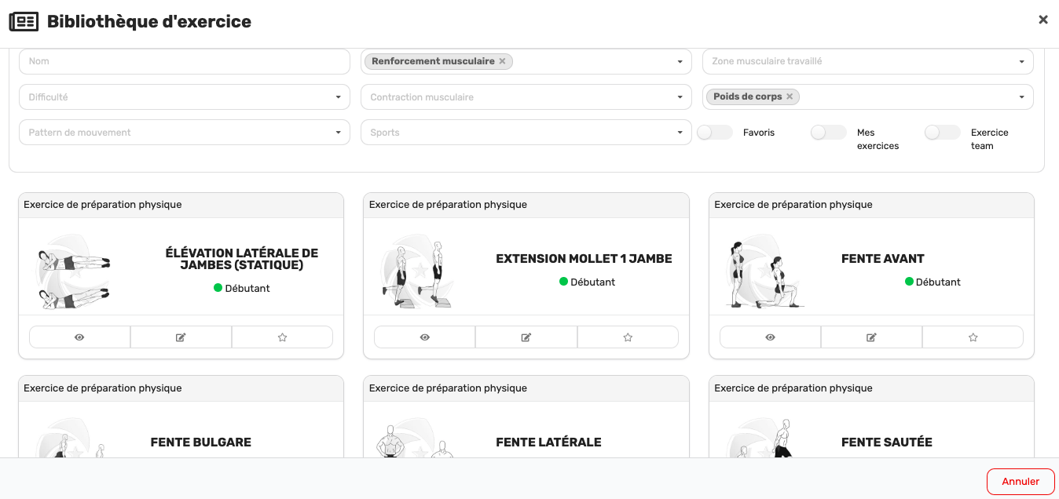Open the Difficulté dropdown
Screen dimensions: 1059x499
184,97
